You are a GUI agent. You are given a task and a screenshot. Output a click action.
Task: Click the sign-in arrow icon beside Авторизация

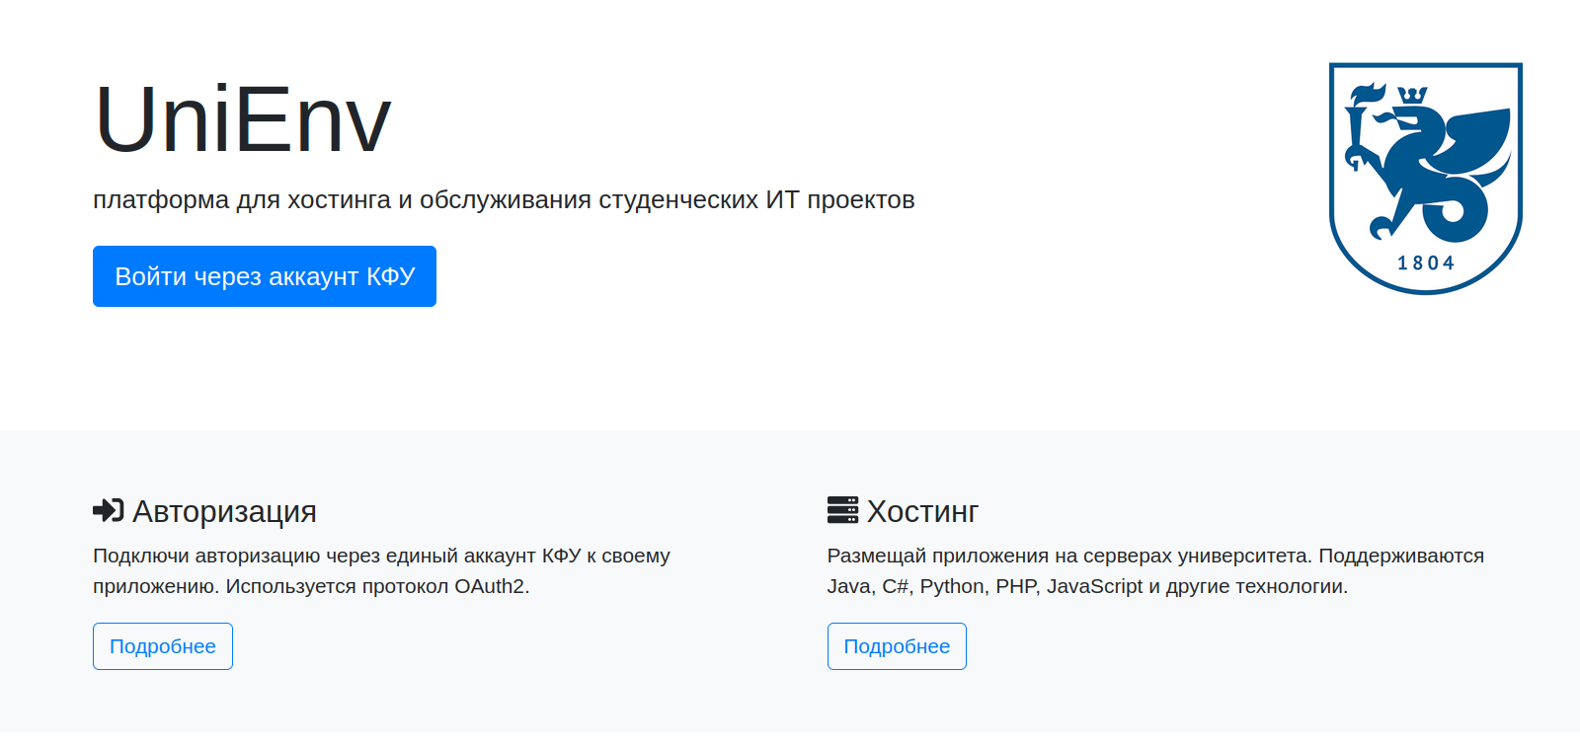point(108,511)
